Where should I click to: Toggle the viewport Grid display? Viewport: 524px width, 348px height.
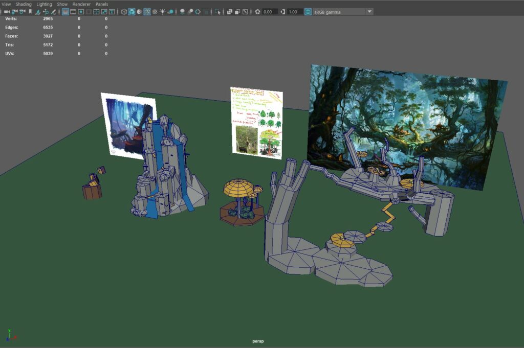[65, 12]
